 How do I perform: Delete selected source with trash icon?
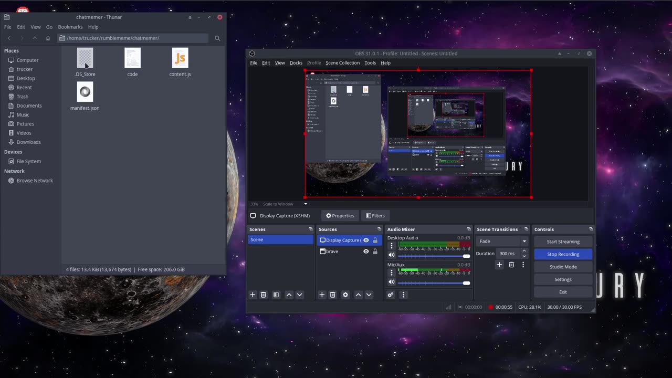pos(332,295)
